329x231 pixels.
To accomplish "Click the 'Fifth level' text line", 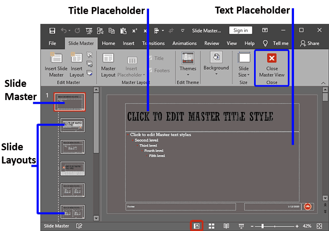I will 157,156.
